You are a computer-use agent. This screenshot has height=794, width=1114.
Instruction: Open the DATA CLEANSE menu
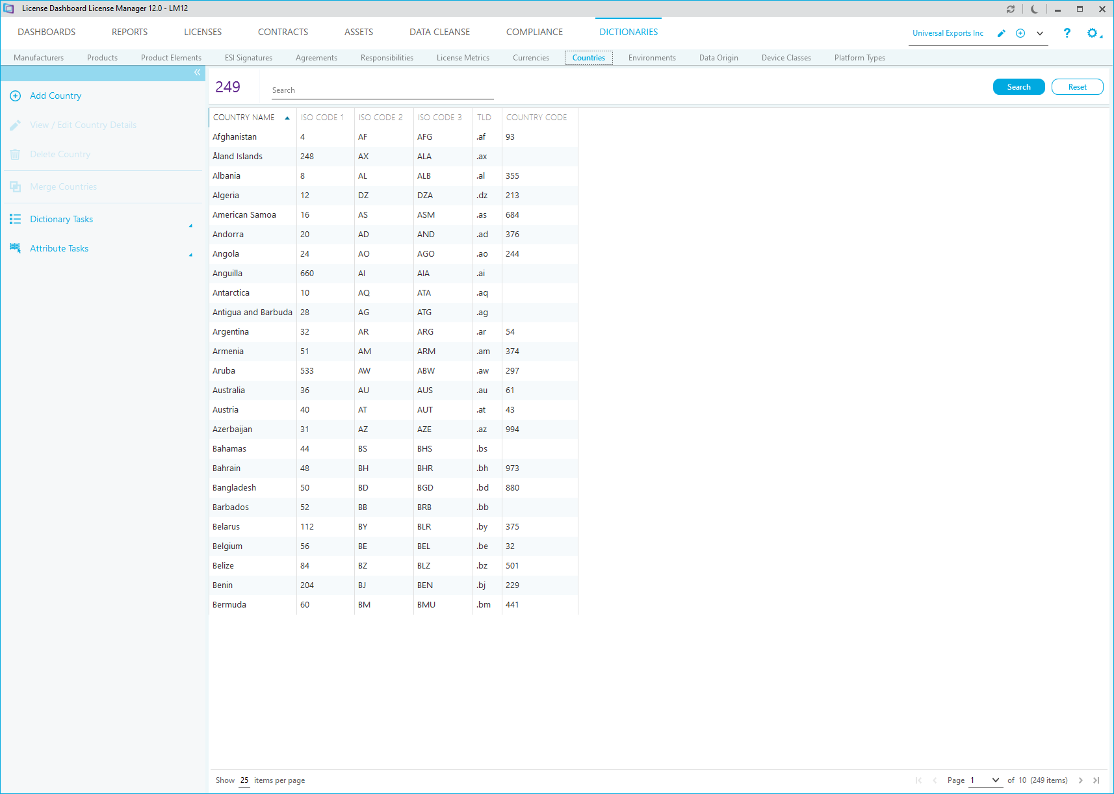(x=439, y=32)
